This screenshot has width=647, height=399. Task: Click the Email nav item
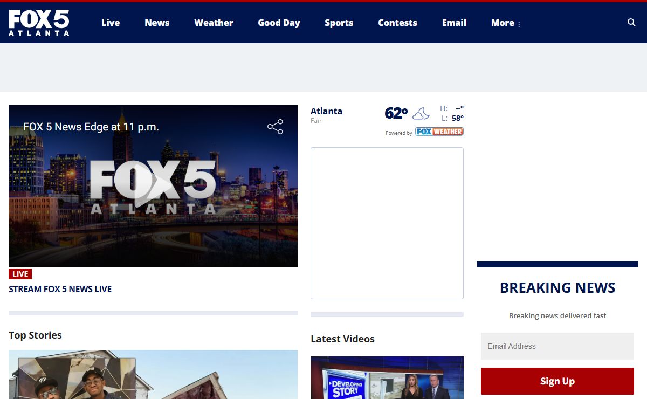click(x=454, y=23)
